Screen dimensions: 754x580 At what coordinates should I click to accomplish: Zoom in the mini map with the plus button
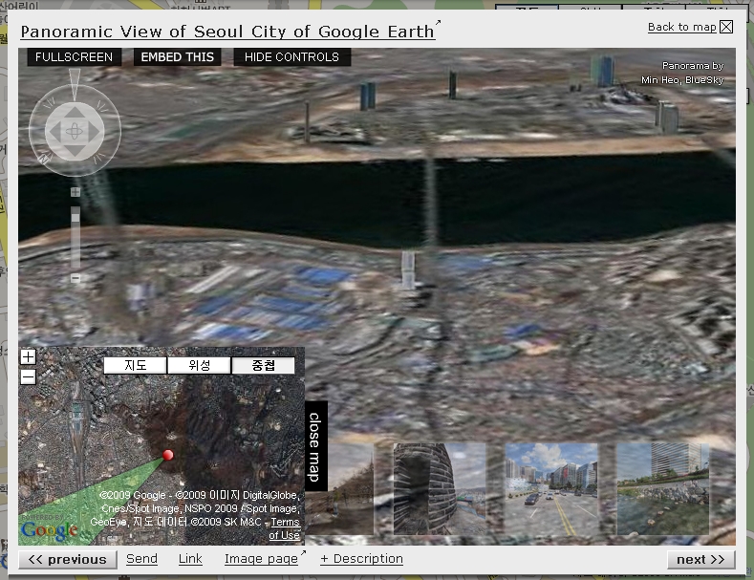click(28, 356)
